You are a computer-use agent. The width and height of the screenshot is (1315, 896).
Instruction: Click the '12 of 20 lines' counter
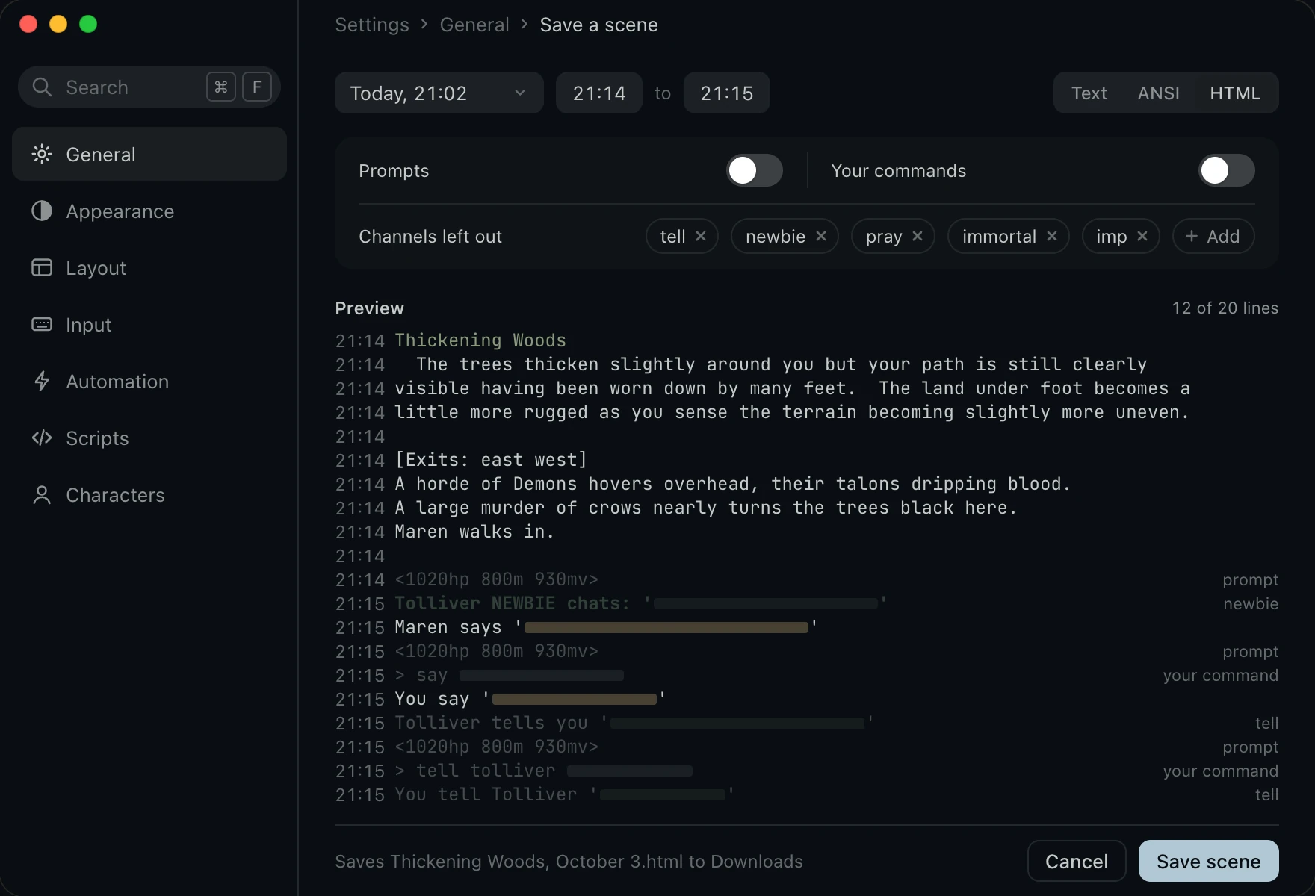pyautogui.click(x=1225, y=308)
